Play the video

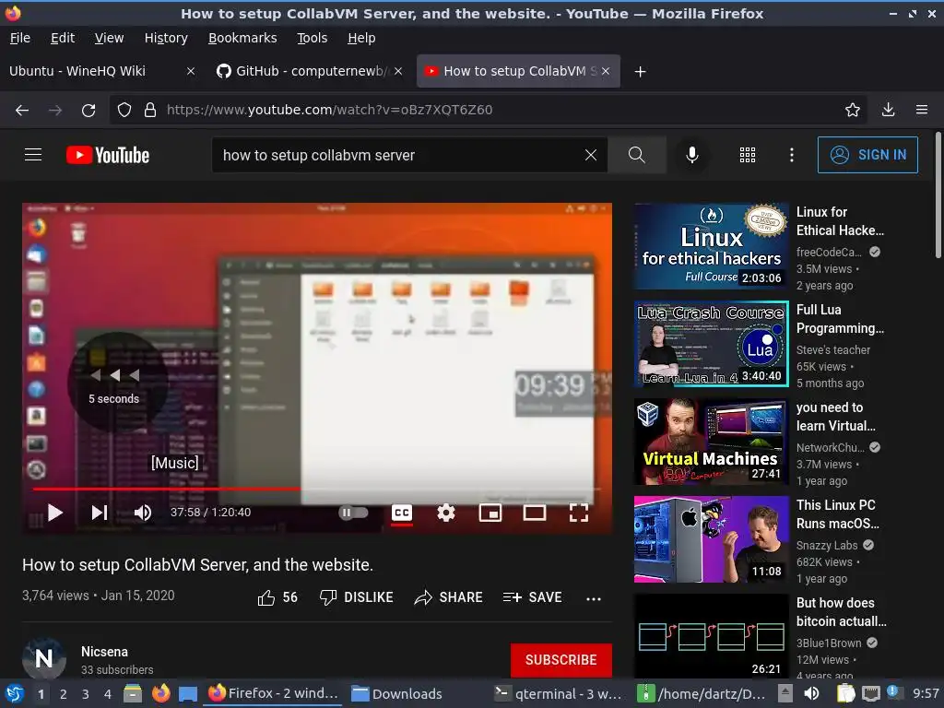(54, 513)
